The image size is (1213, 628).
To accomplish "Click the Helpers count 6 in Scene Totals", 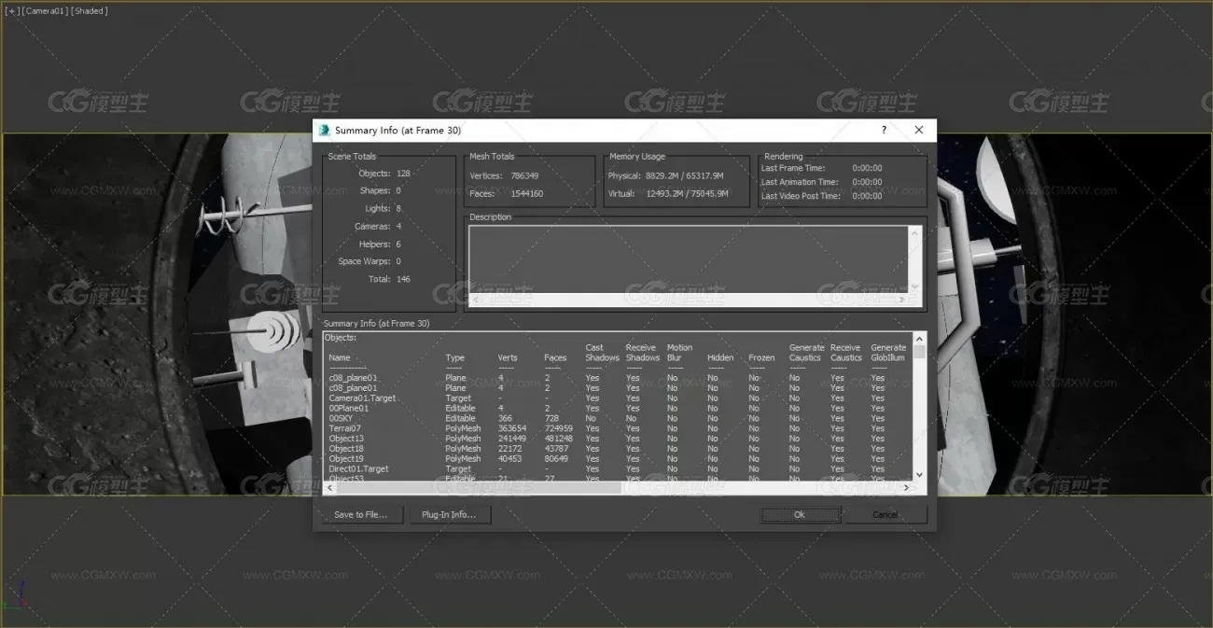I will tap(398, 244).
